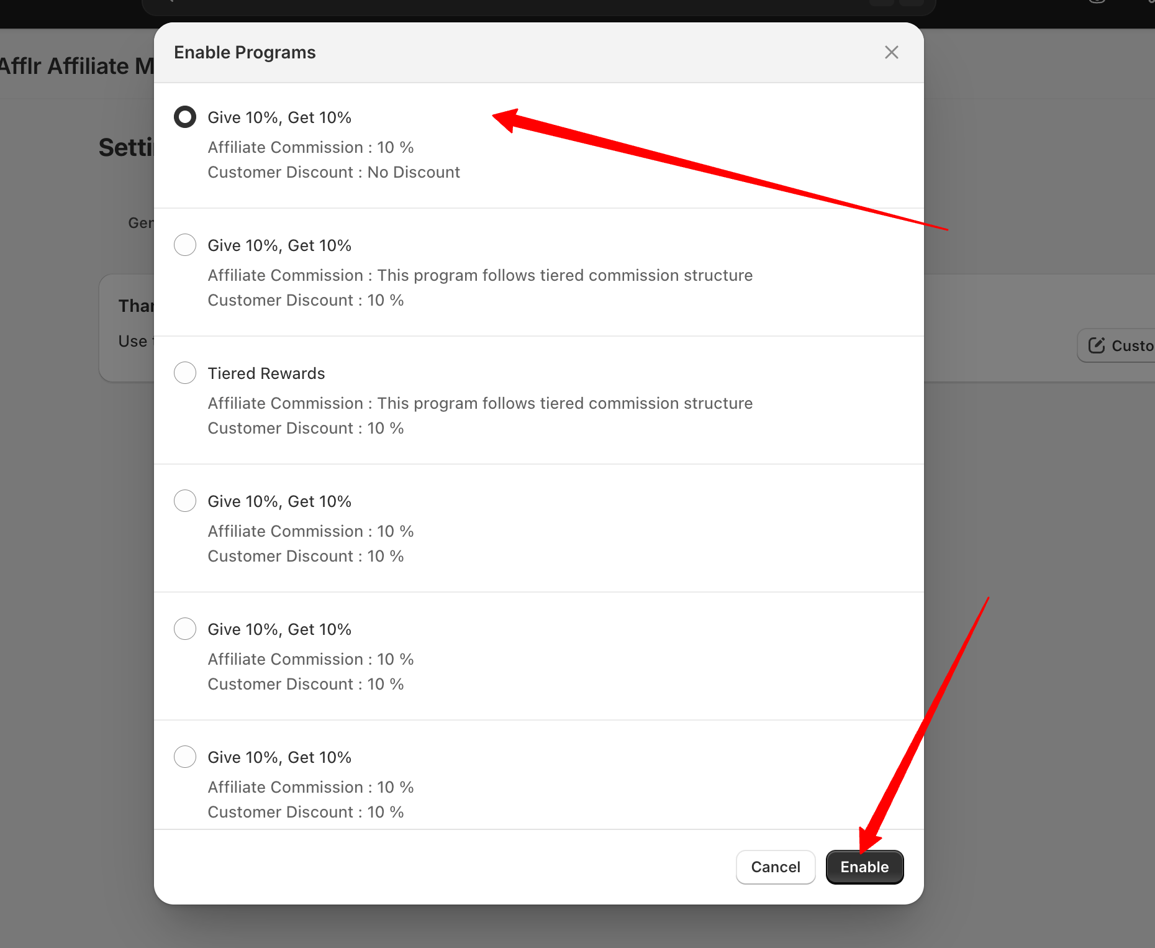
Task: Click the pencil edit icon beside Custo
Action: 1097,345
